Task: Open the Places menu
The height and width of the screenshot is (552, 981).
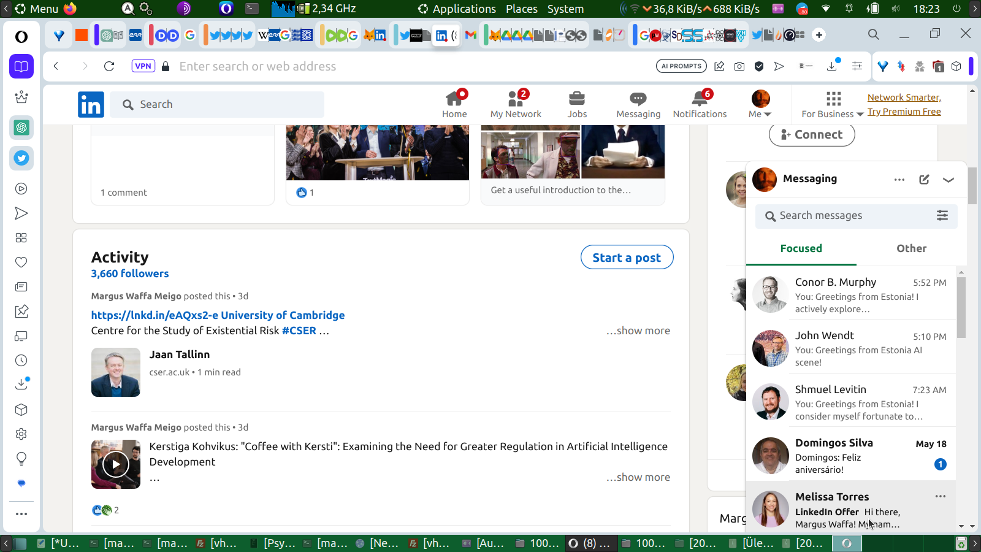Action: (522, 9)
